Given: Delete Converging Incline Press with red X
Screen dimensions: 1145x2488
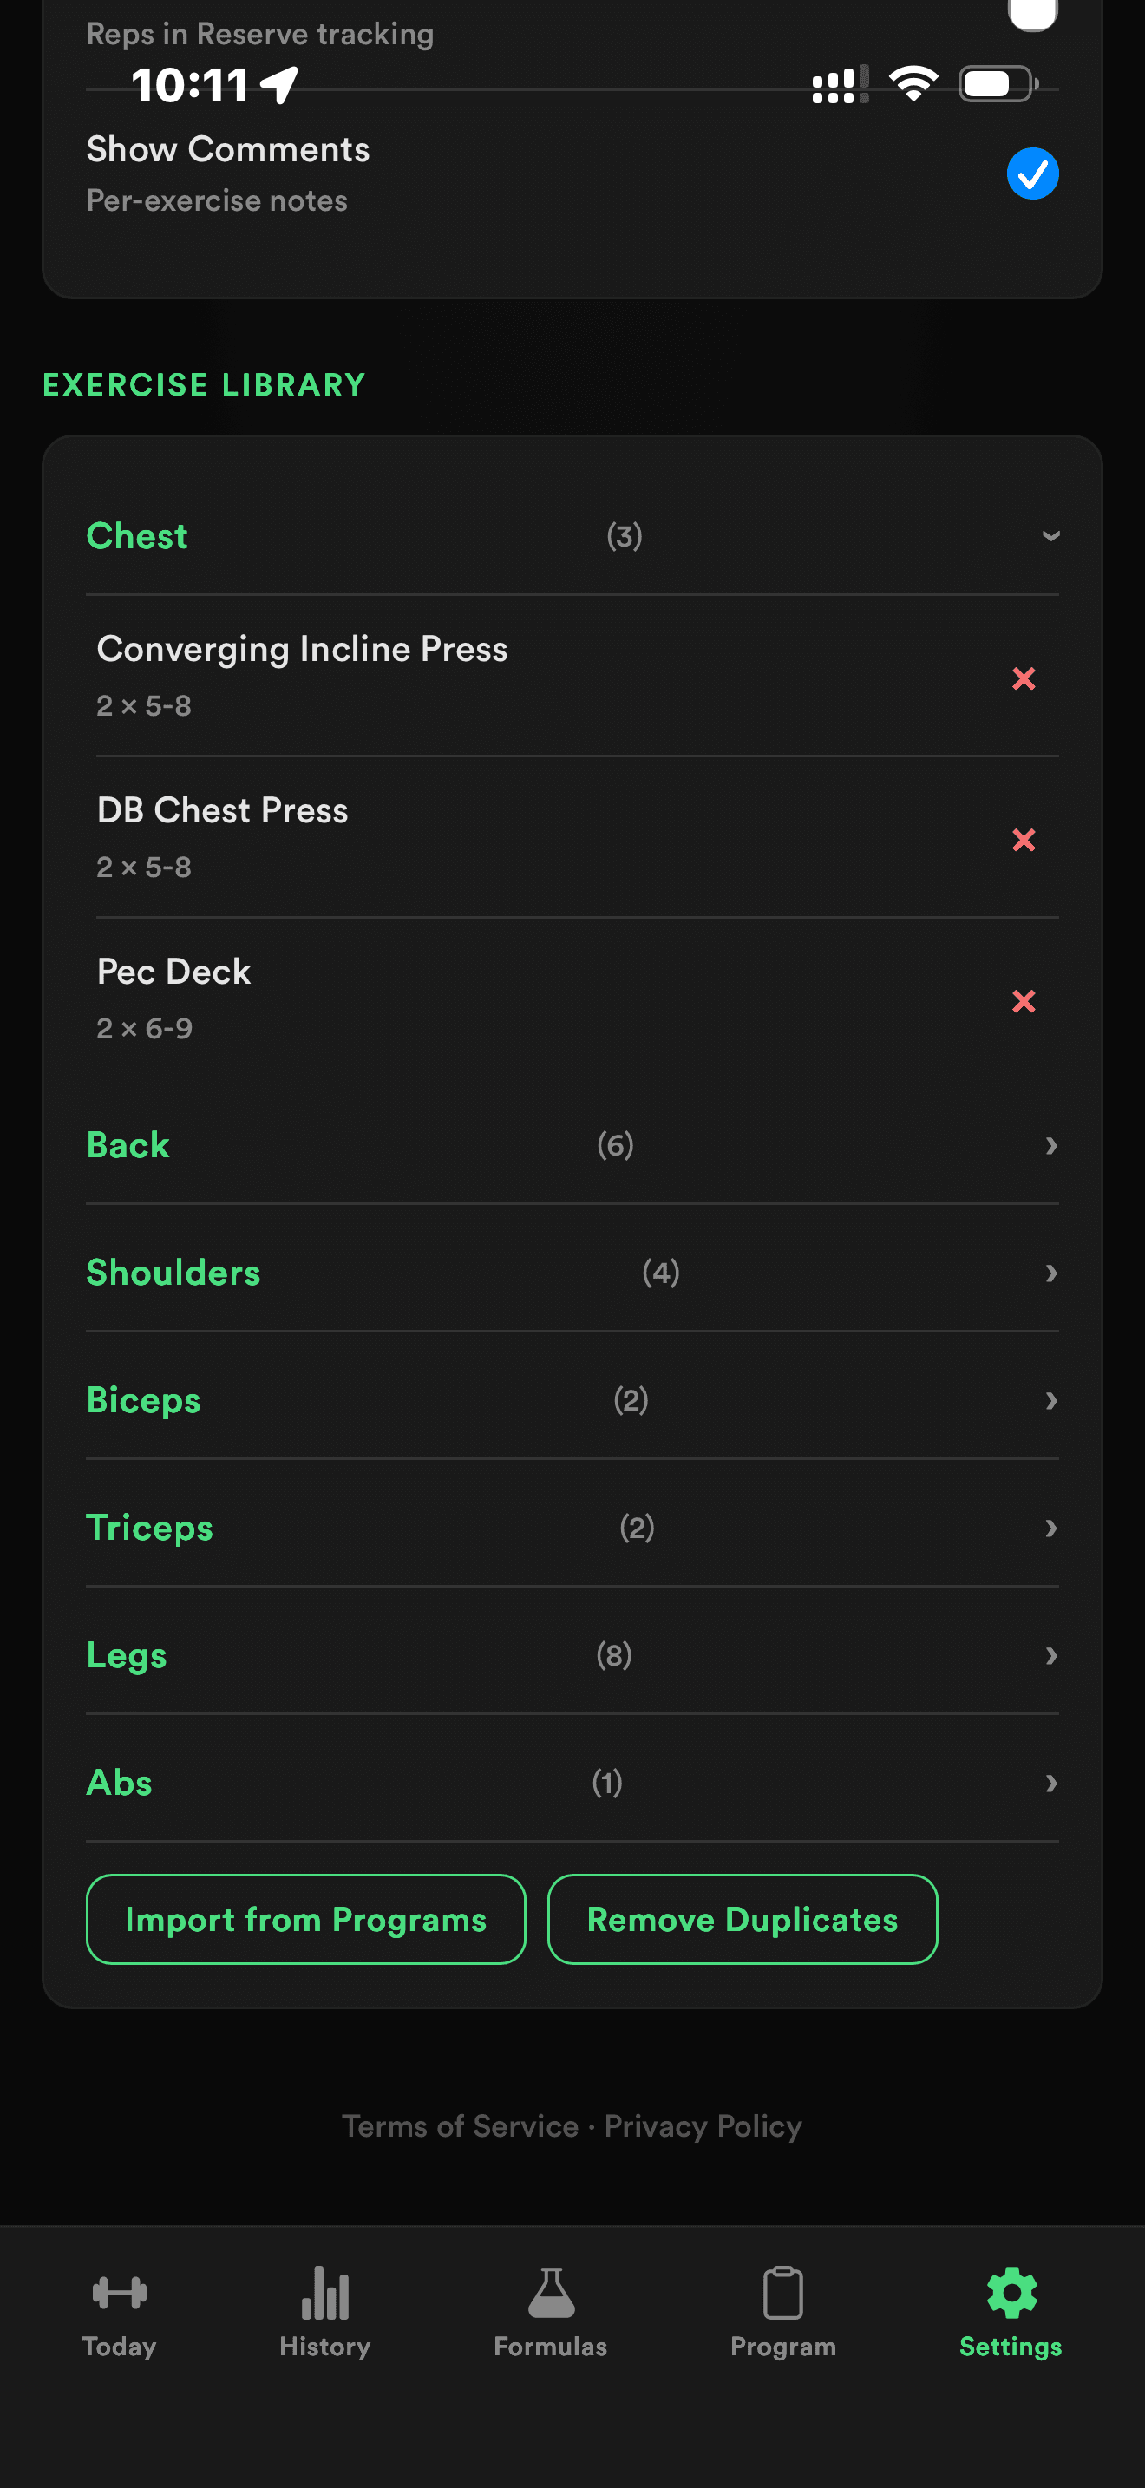Looking at the screenshot, I should 1024,678.
